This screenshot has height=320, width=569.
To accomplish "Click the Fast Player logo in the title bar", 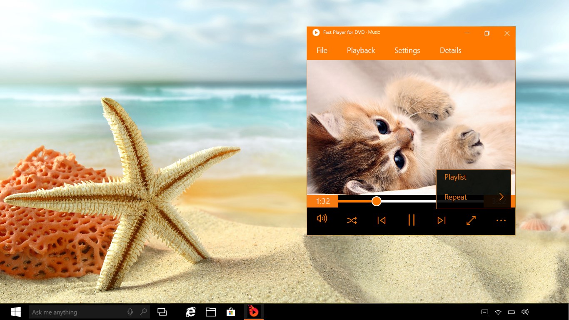I will pos(315,32).
